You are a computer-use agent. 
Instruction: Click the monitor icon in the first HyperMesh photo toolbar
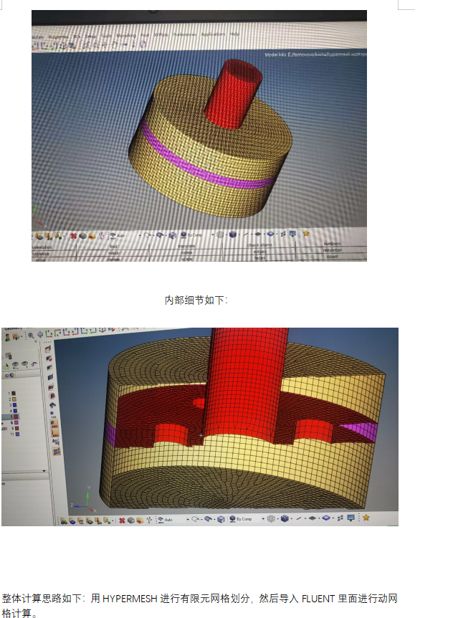[292, 234]
